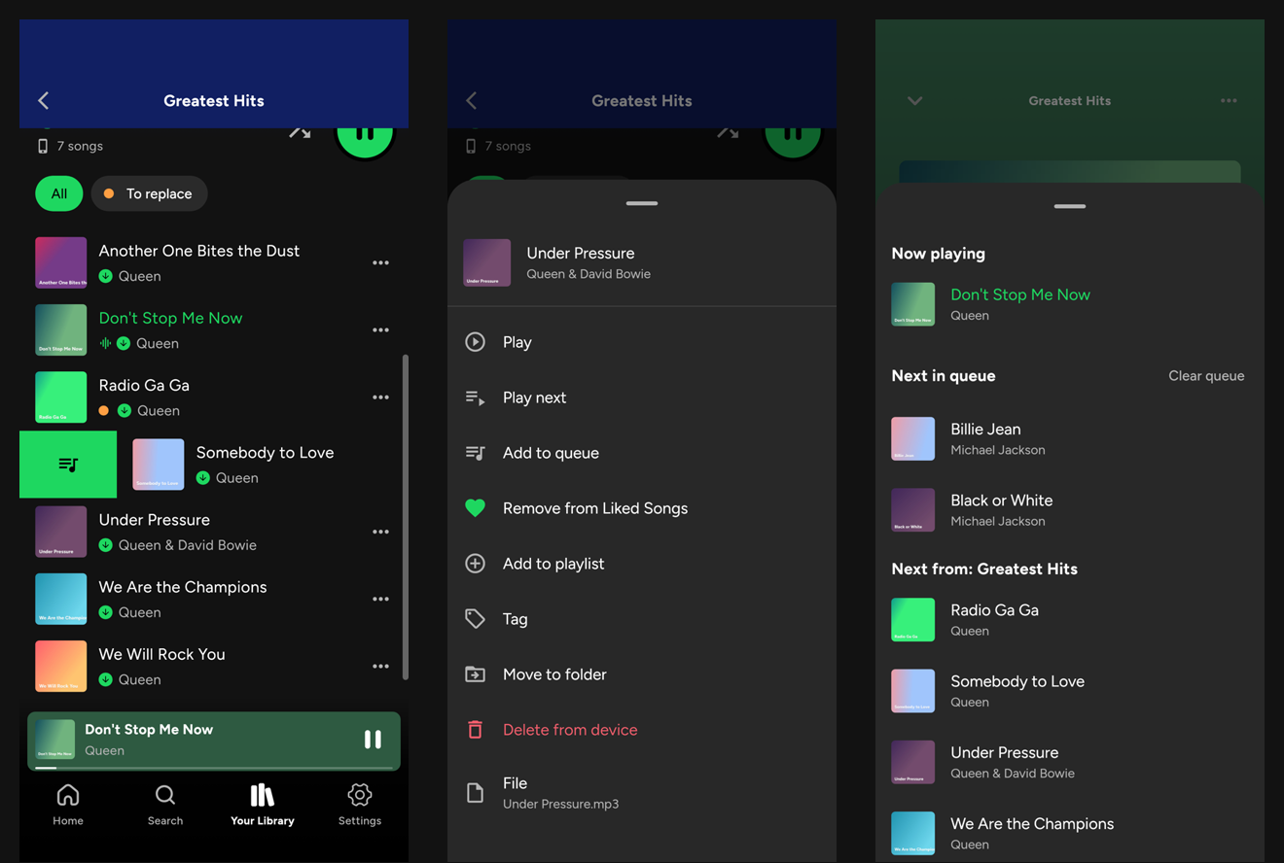This screenshot has width=1284, height=863.
Task: Open more options for We Will Rock You
Action: (x=380, y=666)
